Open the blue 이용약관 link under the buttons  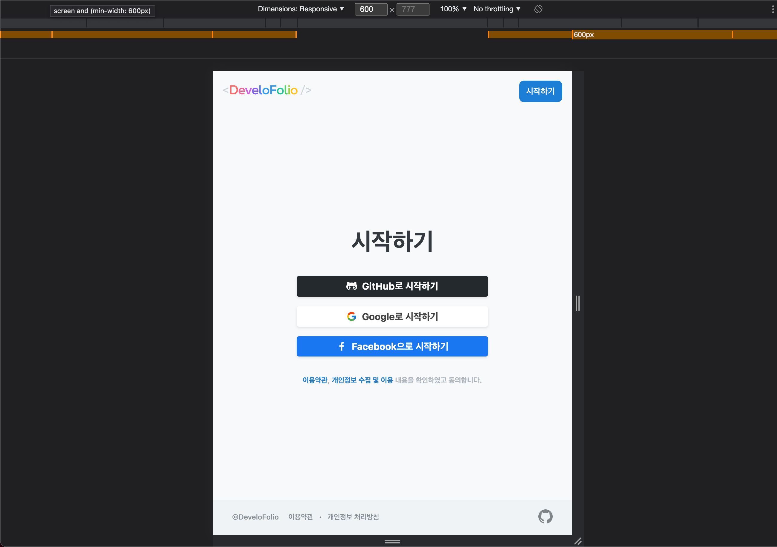coord(315,380)
